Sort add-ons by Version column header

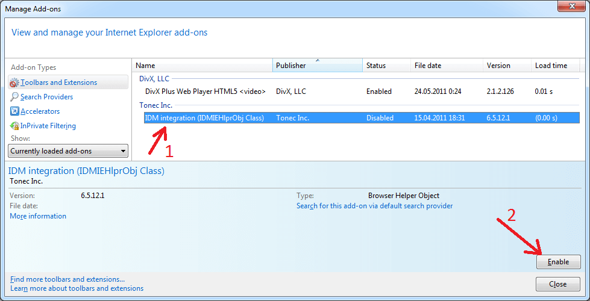(x=506, y=66)
